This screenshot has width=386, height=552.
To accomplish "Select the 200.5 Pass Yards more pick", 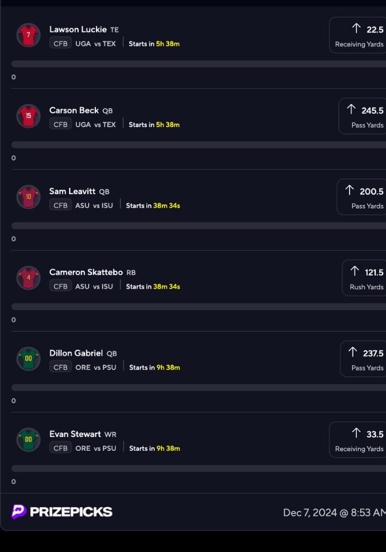I will (x=362, y=197).
